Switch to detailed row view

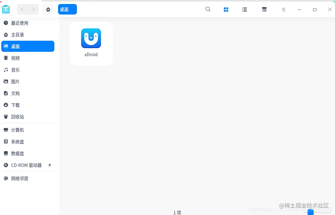coord(264,9)
